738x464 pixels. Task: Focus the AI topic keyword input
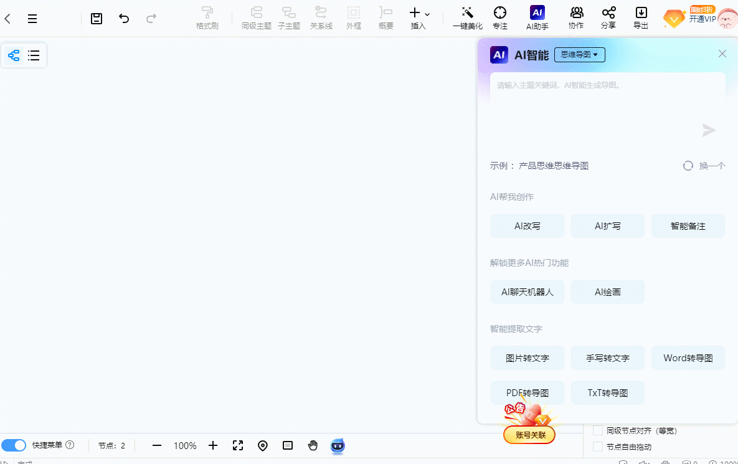pyautogui.click(x=608, y=106)
